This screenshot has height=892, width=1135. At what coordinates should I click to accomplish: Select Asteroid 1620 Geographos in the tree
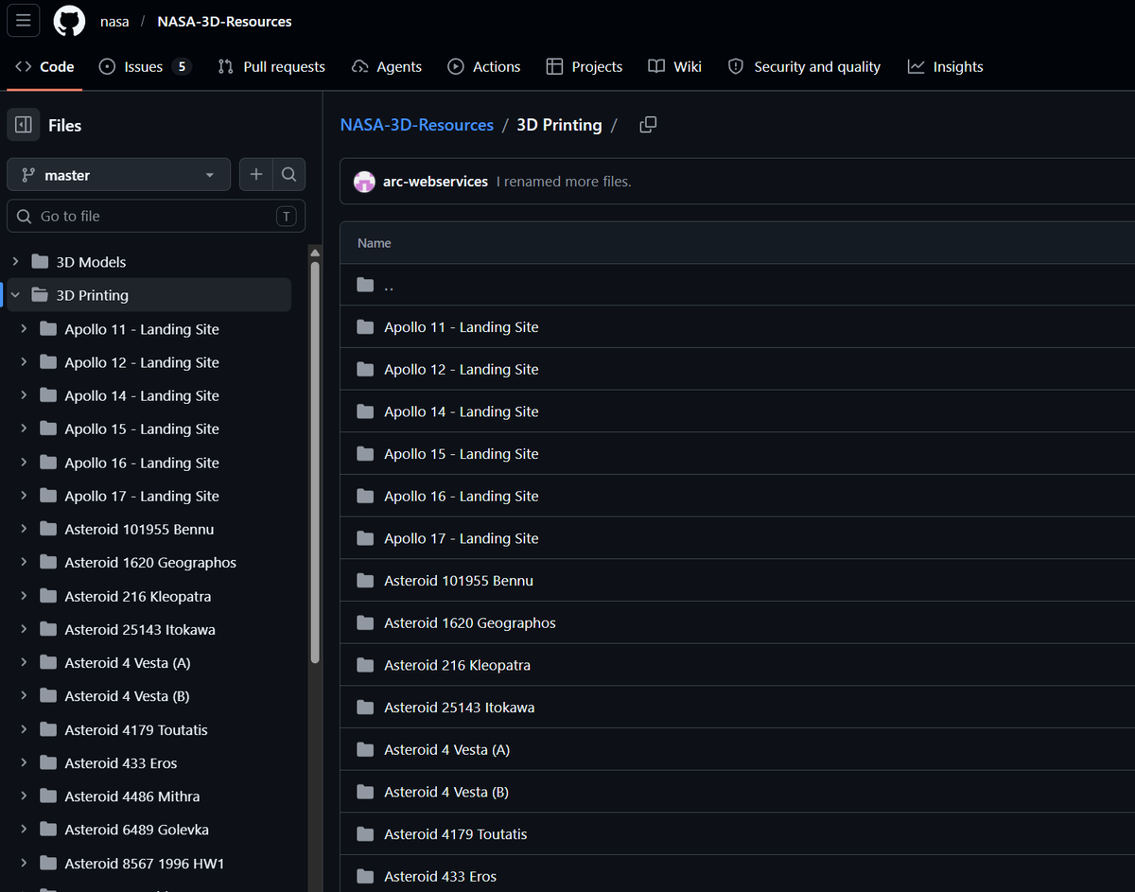tap(149, 562)
